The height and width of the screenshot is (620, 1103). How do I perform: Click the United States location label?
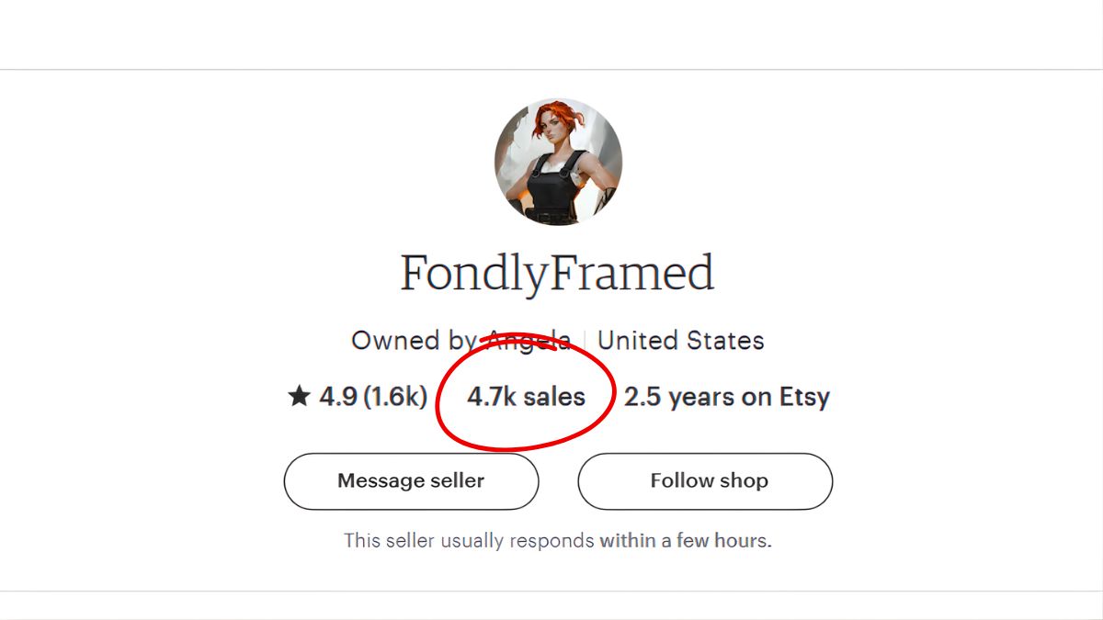pos(681,341)
